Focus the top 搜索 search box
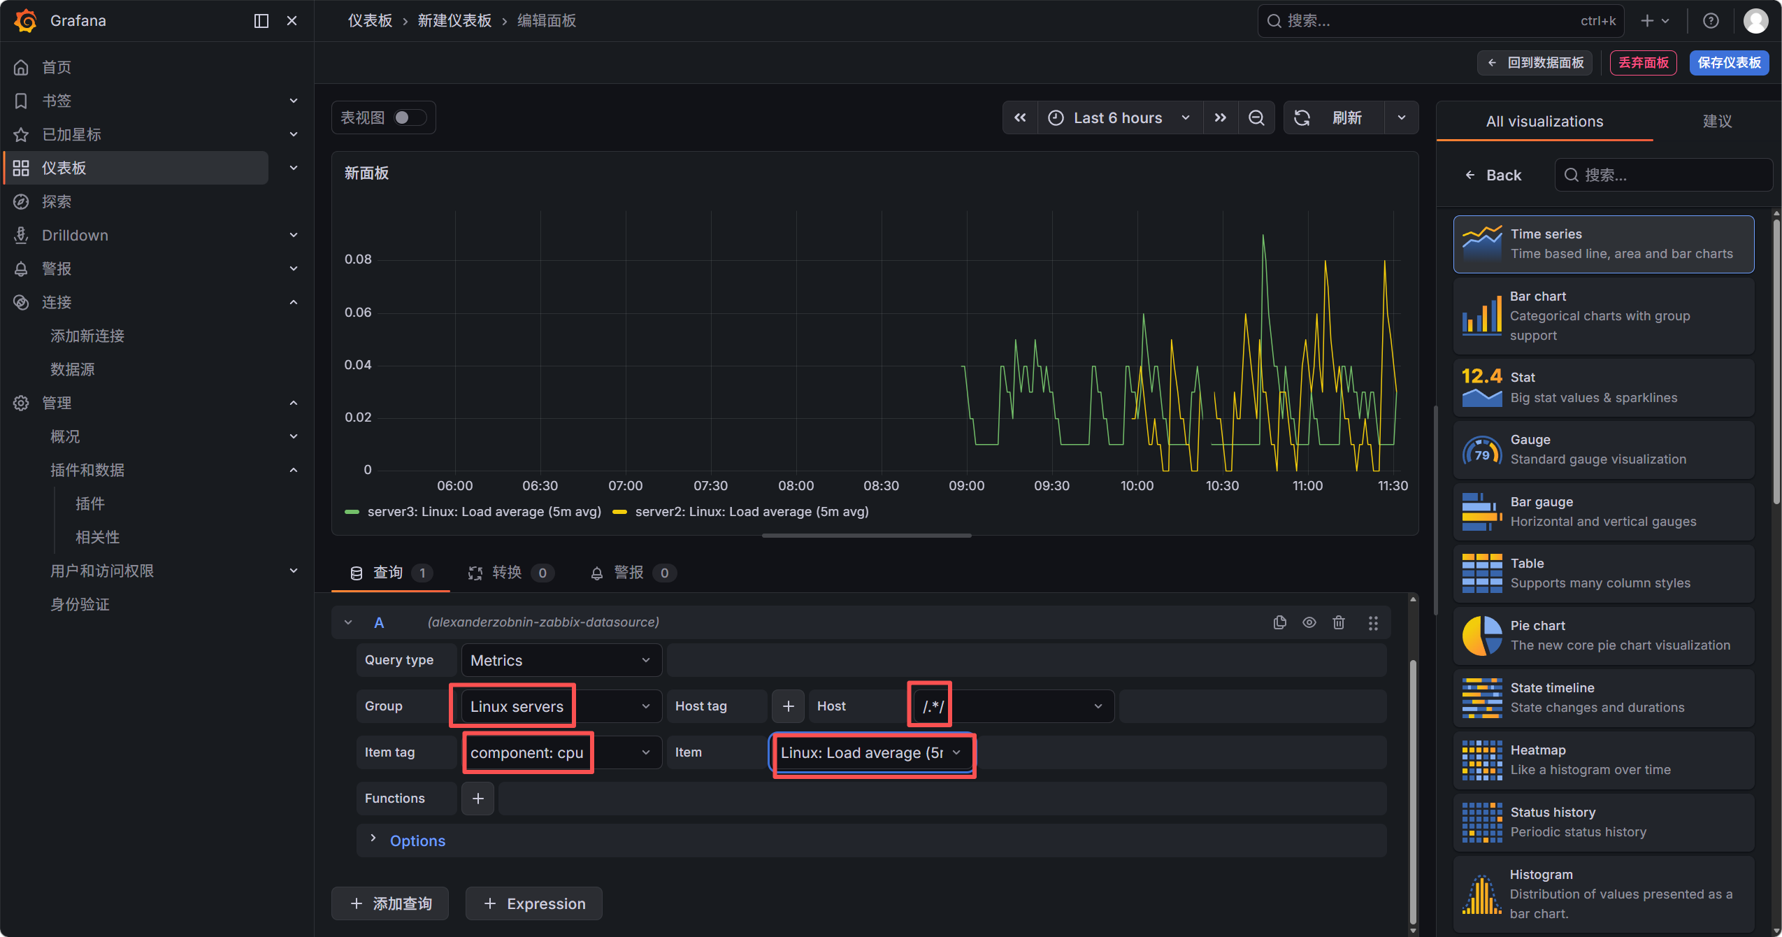 (x=1440, y=21)
